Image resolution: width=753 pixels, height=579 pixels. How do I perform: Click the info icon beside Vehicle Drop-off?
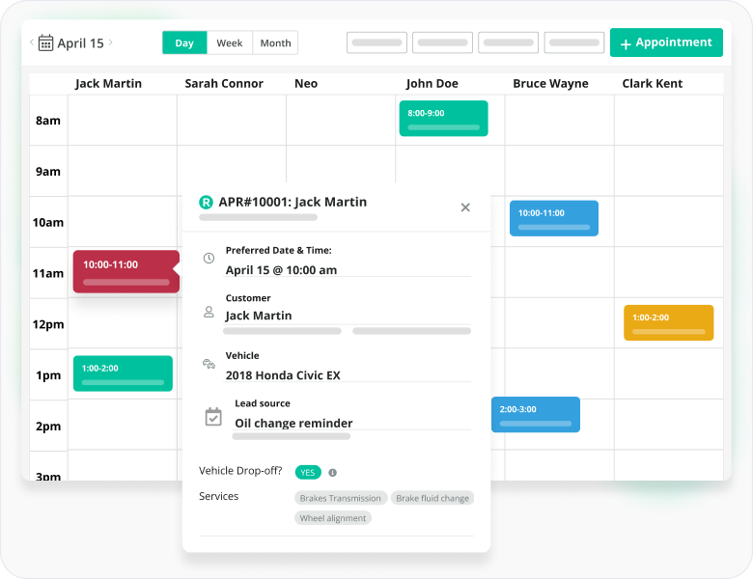(x=332, y=473)
